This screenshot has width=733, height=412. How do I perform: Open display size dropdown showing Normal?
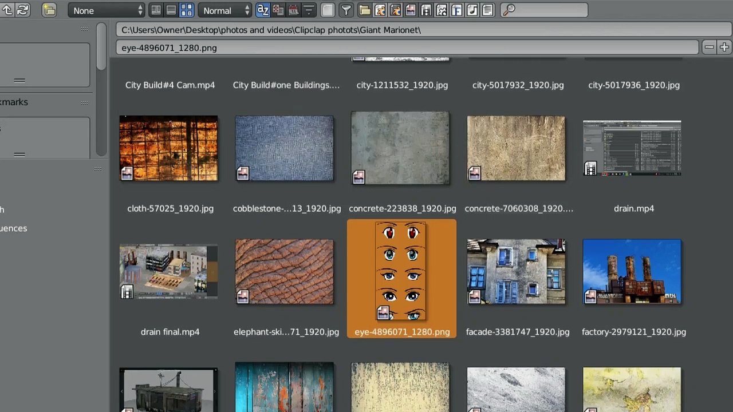point(225,10)
